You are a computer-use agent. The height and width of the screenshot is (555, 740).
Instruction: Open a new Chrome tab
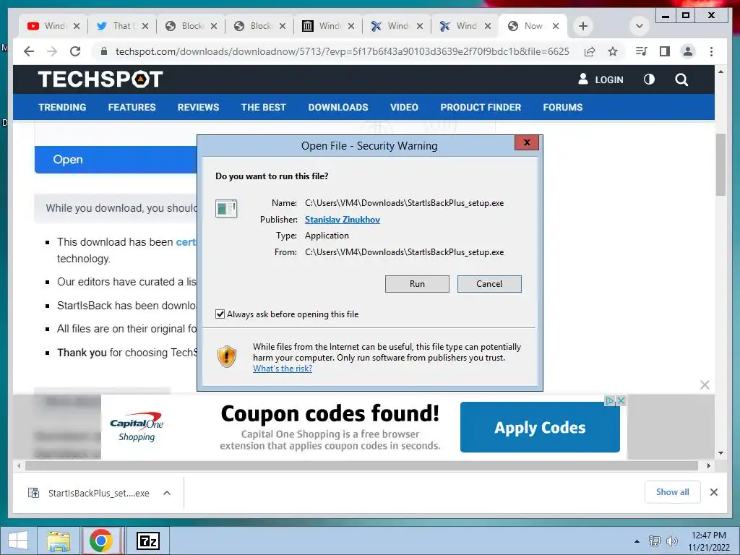(583, 26)
